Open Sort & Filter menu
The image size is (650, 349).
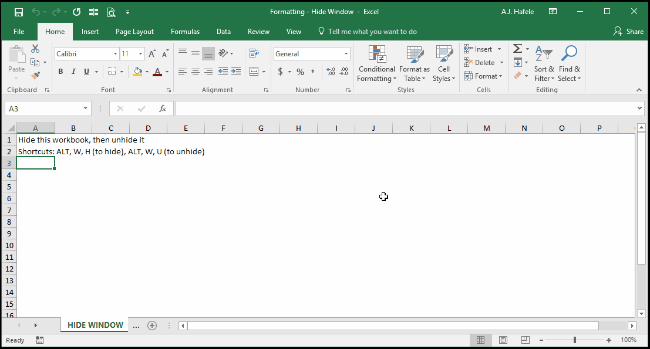[x=544, y=64]
